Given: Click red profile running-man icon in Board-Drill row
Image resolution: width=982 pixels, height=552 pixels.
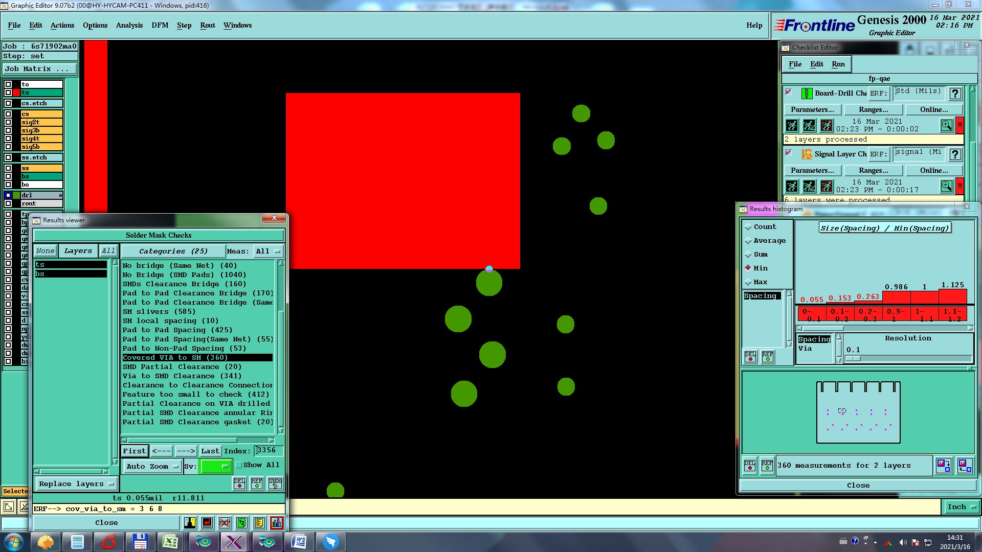Looking at the screenshot, I should (827, 125).
